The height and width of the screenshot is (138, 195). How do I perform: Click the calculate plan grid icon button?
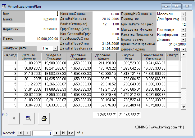point(29,118)
